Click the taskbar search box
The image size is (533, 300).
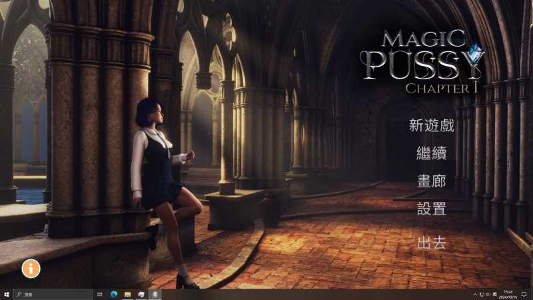pos(53,294)
